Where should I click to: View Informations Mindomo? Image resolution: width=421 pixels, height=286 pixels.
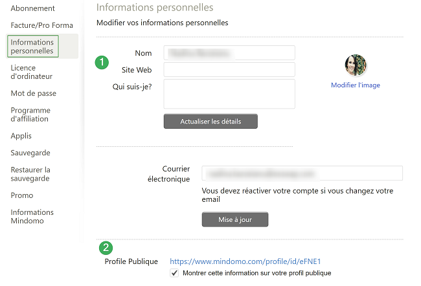pyautogui.click(x=32, y=217)
